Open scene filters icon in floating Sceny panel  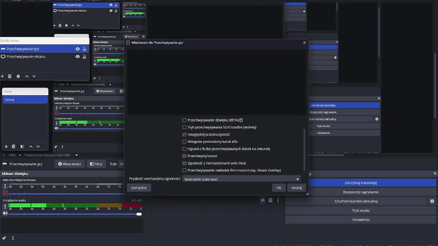[x=22, y=146]
